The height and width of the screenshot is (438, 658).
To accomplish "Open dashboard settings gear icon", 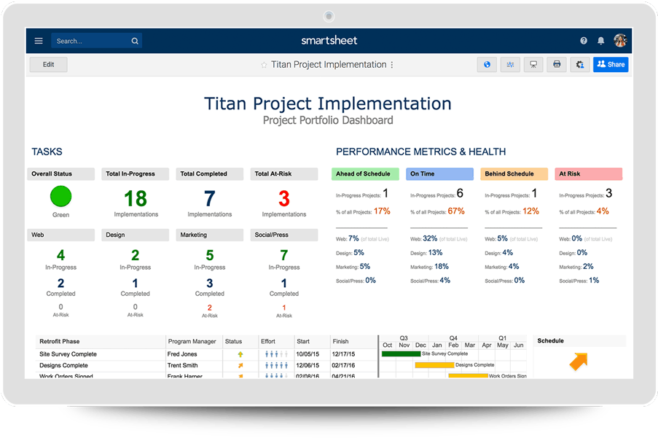I will point(580,65).
